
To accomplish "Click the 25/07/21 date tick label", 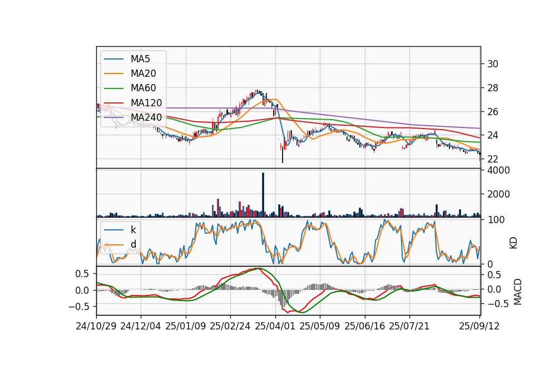I will point(409,326).
